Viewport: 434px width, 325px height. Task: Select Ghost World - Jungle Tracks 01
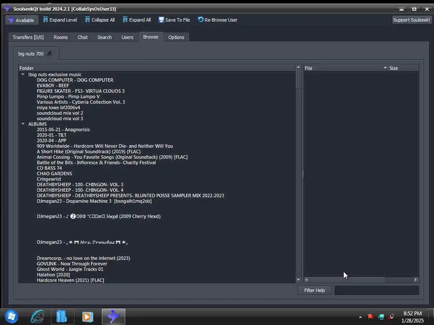point(70,269)
